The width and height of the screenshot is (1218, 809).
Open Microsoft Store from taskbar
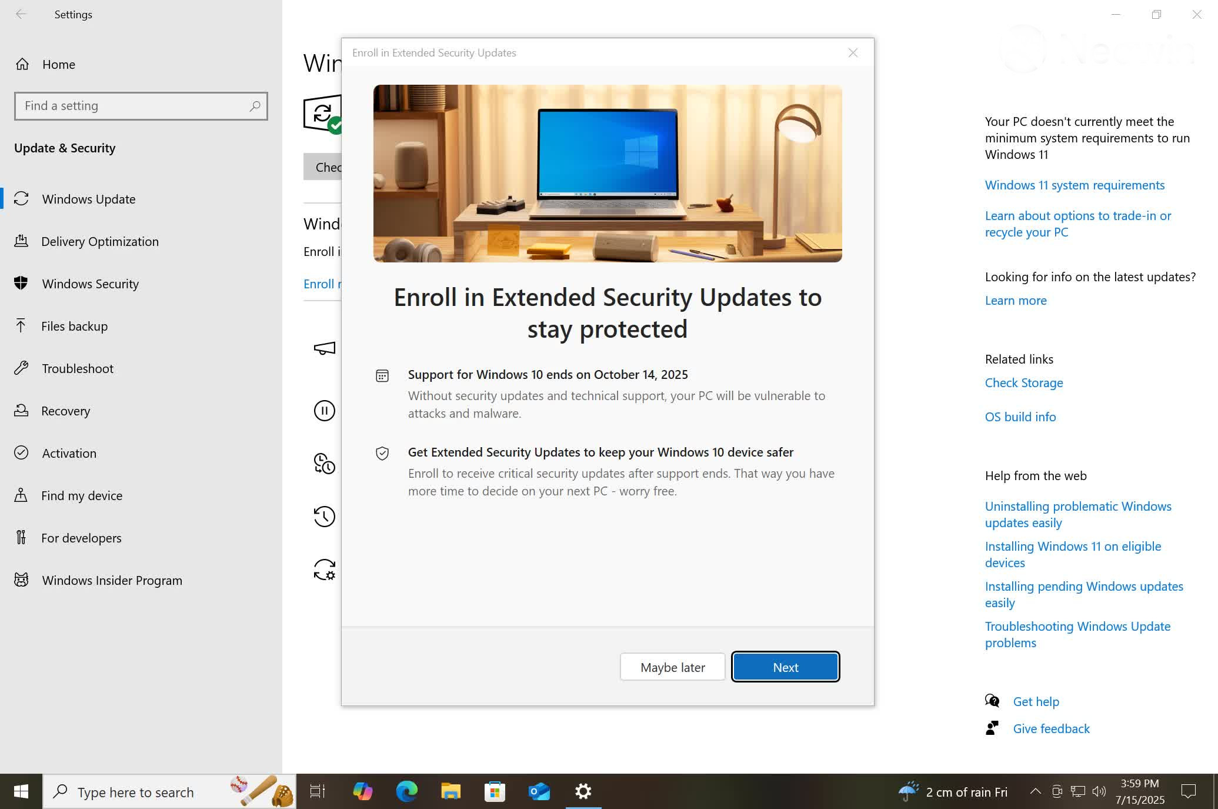495,791
